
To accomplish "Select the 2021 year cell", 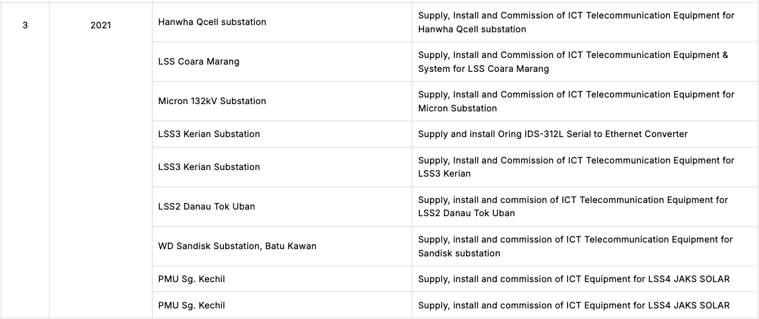I will point(100,25).
